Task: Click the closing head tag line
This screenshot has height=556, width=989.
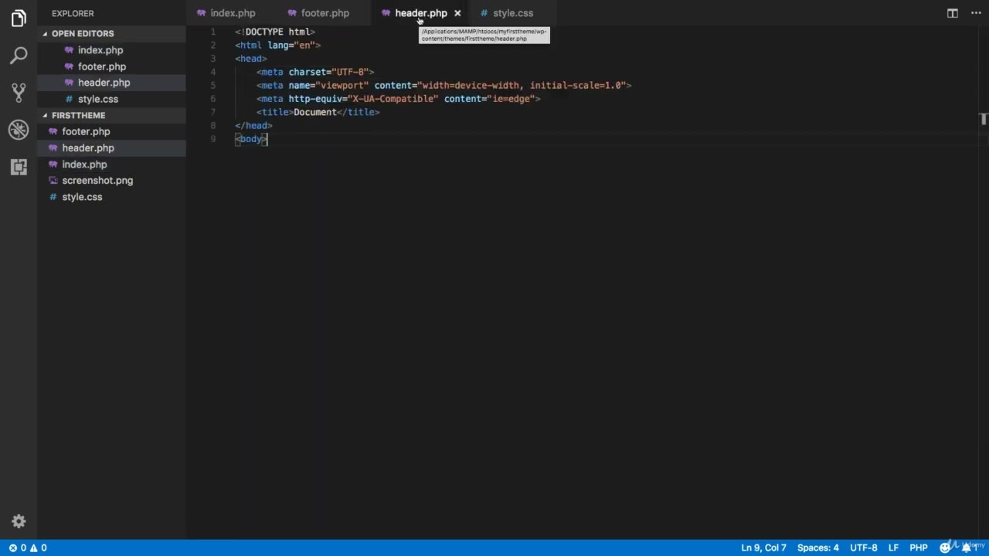Action: coord(253,125)
